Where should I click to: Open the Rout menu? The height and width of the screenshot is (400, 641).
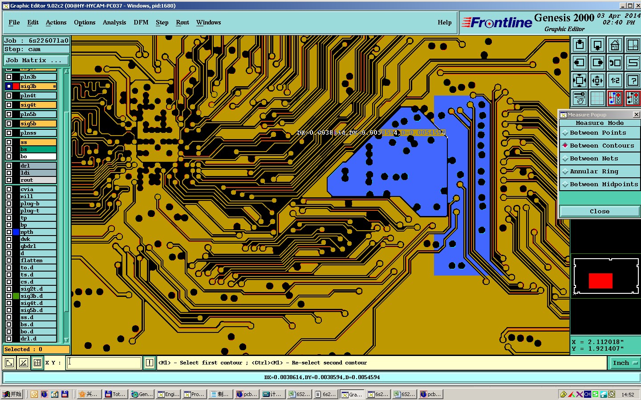click(183, 23)
